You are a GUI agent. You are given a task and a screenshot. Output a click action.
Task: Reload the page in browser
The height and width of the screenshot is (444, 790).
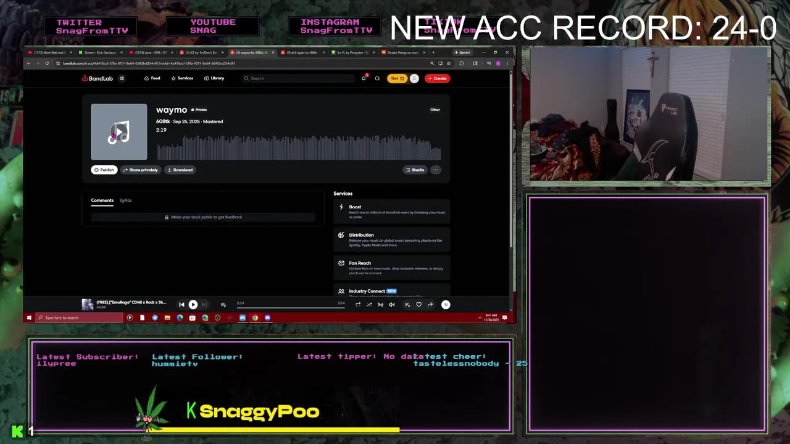(x=47, y=63)
